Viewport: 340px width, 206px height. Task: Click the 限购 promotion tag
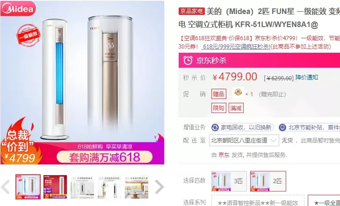[x=218, y=108]
